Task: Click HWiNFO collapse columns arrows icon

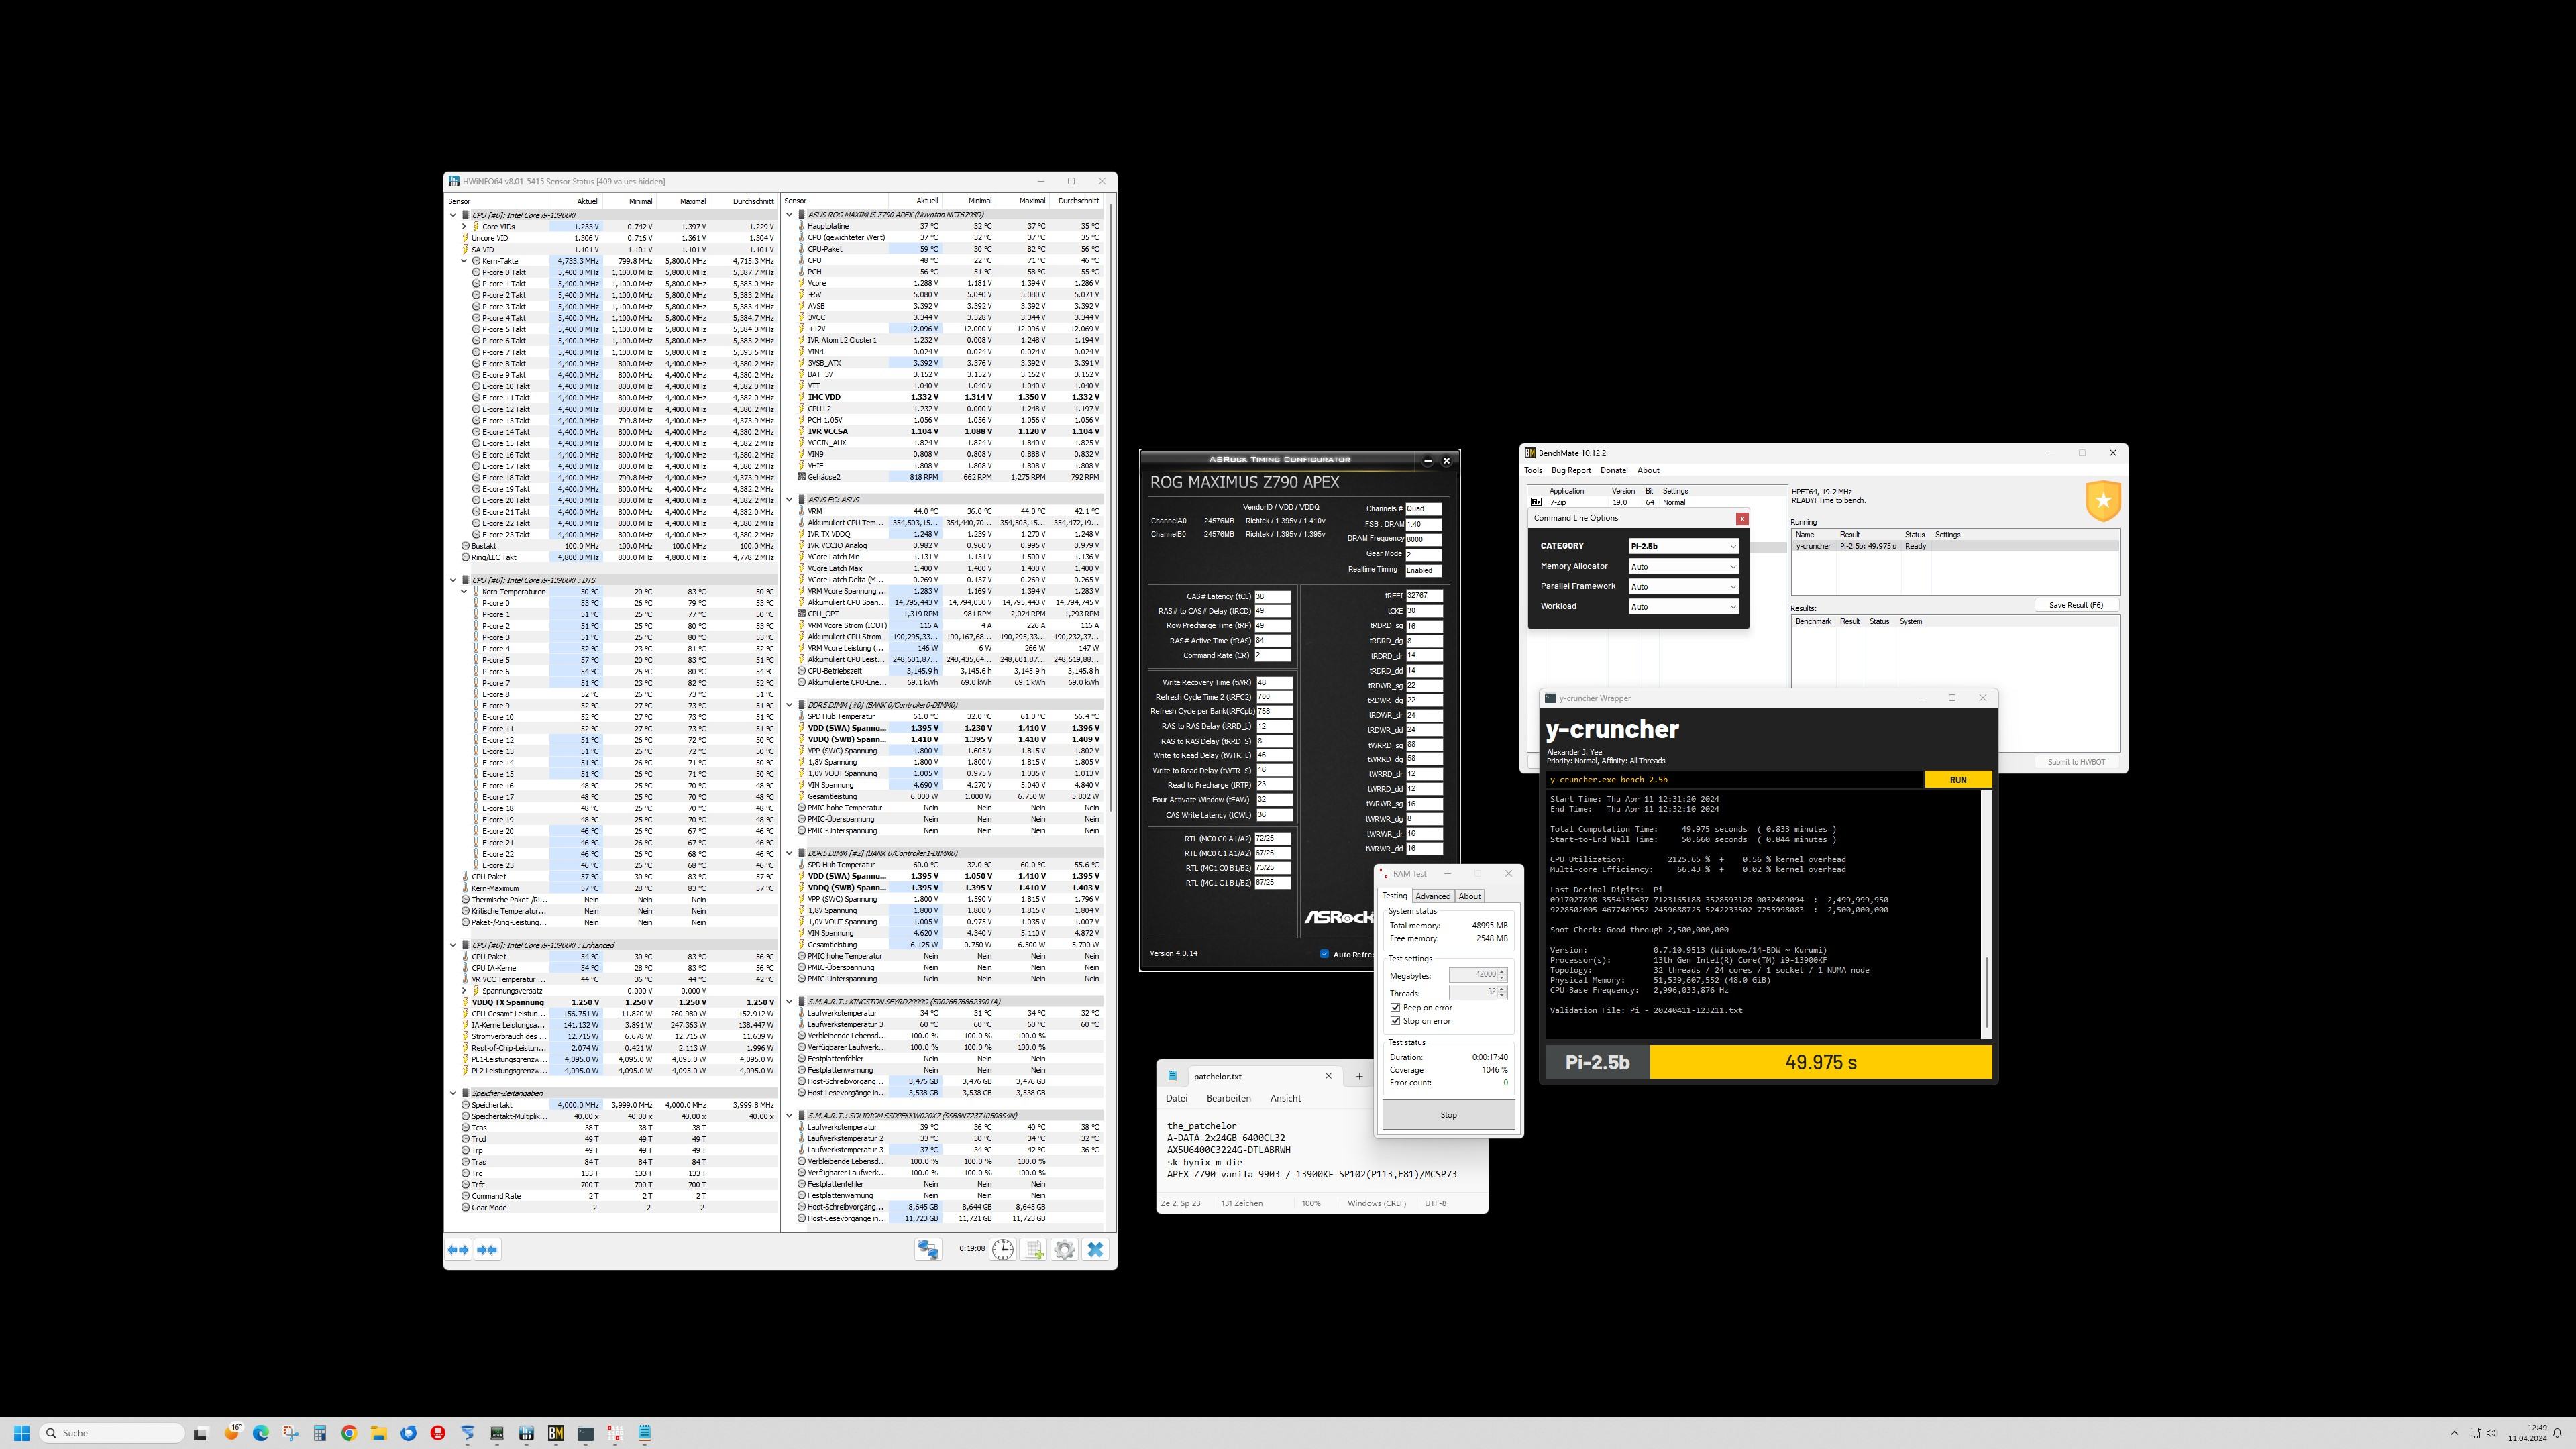Action: (x=487, y=1249)
